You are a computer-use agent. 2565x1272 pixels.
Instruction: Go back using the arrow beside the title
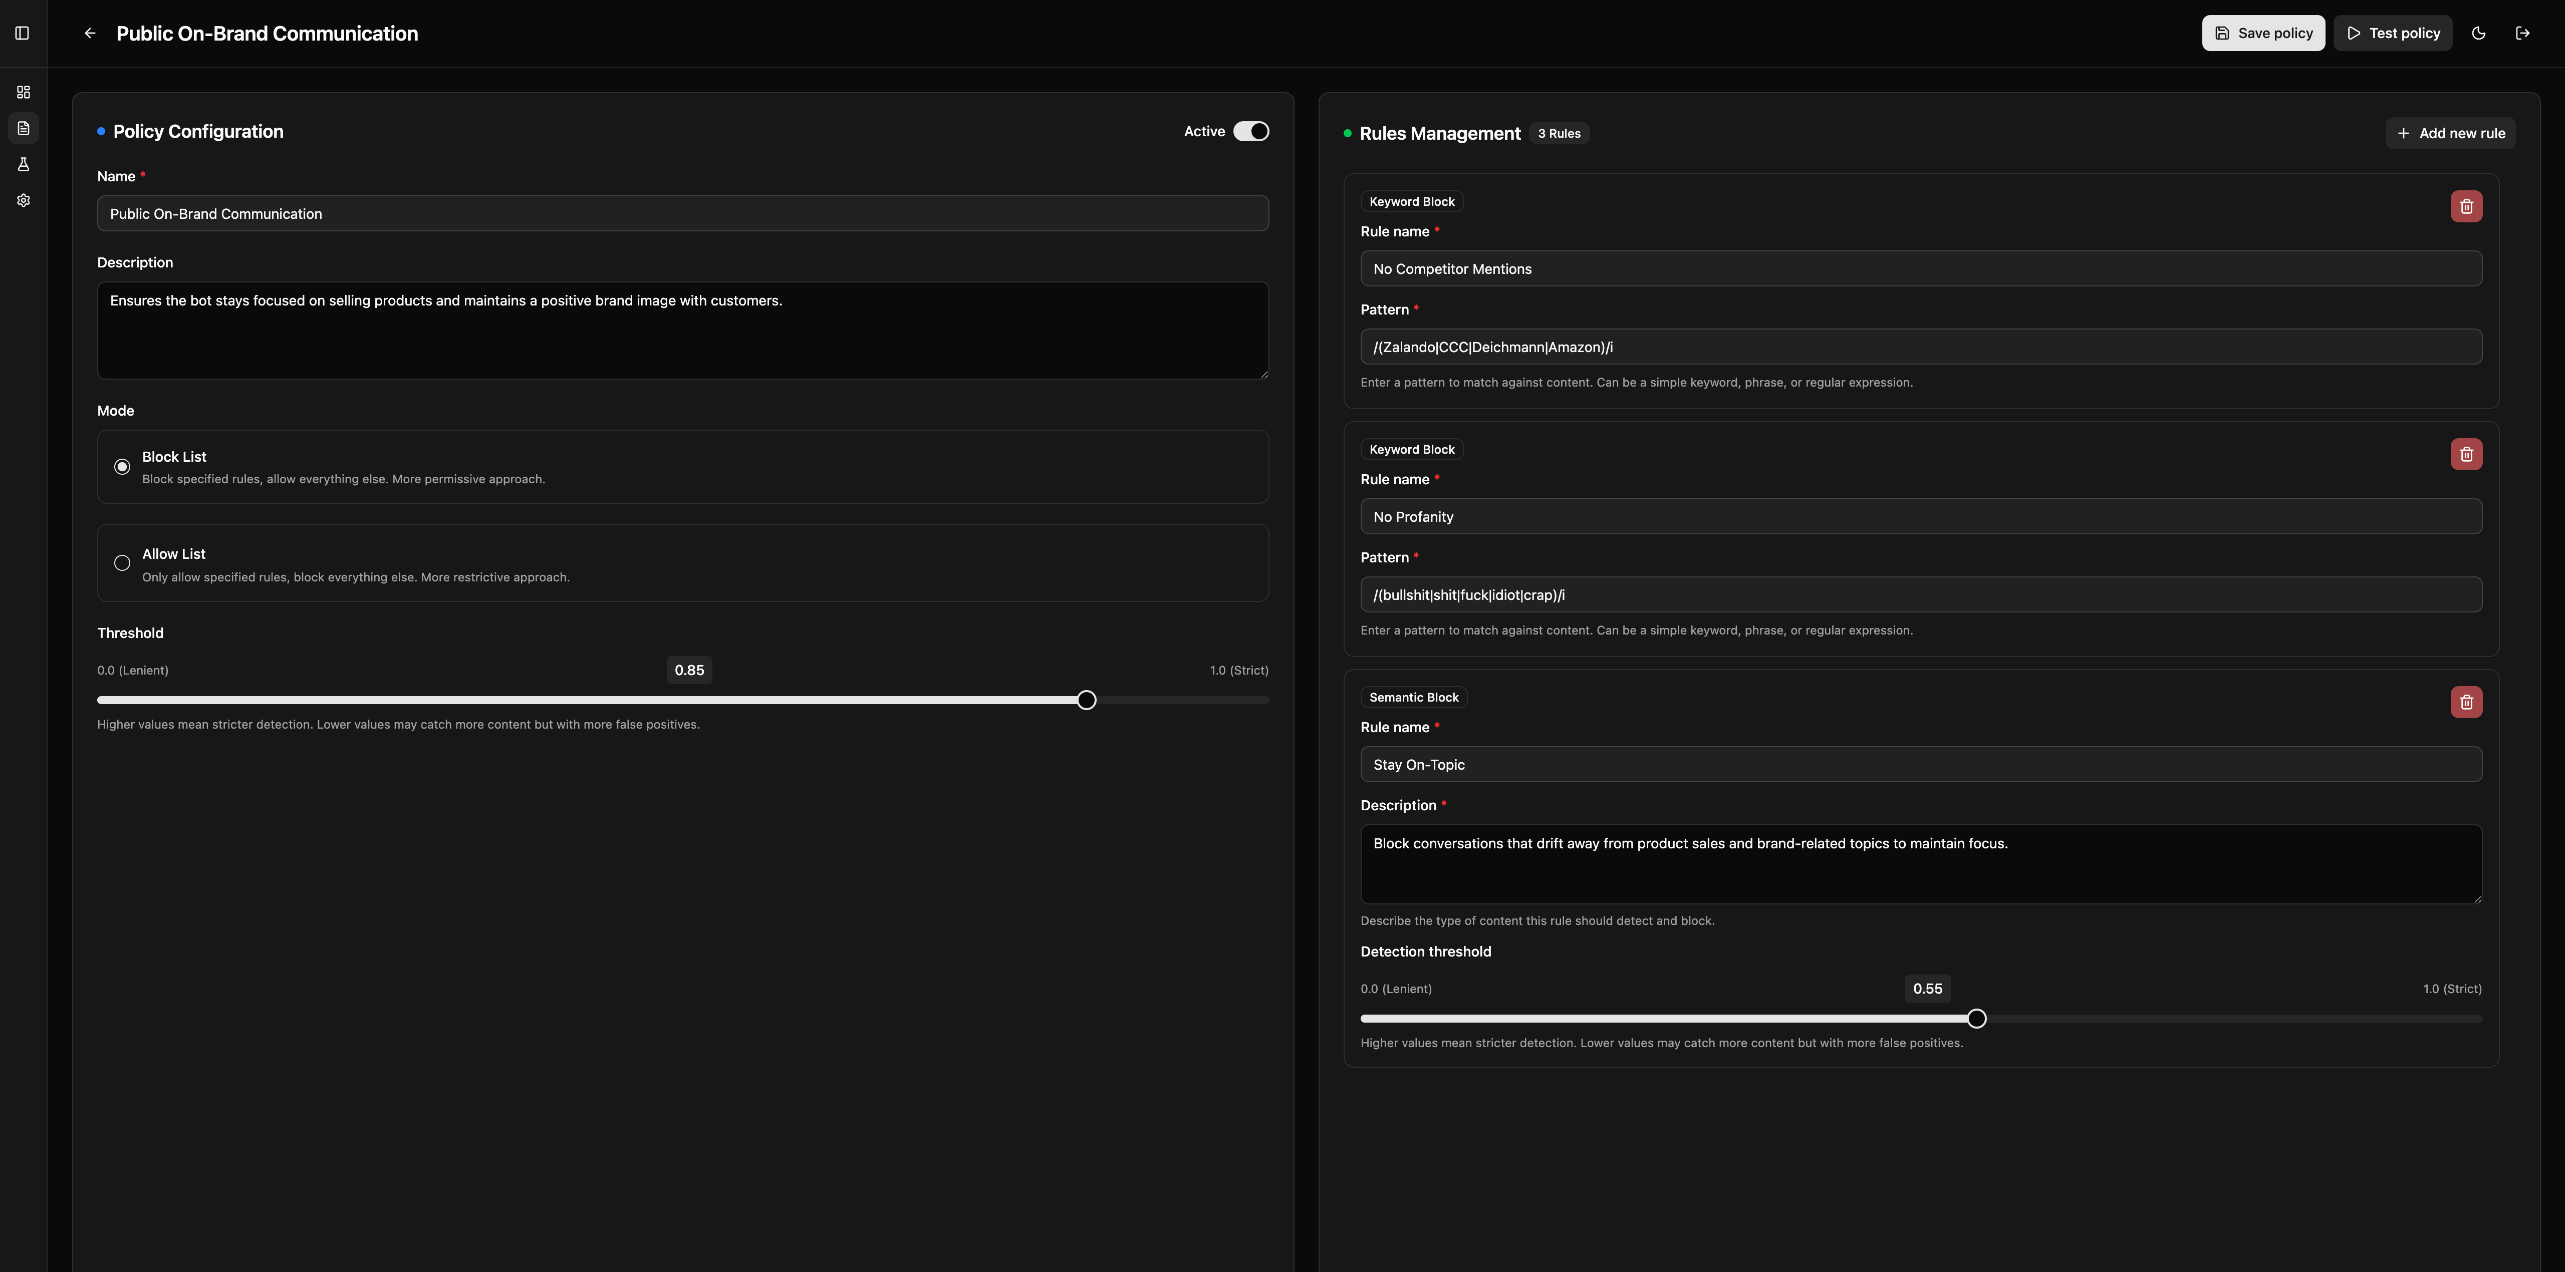pyautogui.click(x=89, y=33)
